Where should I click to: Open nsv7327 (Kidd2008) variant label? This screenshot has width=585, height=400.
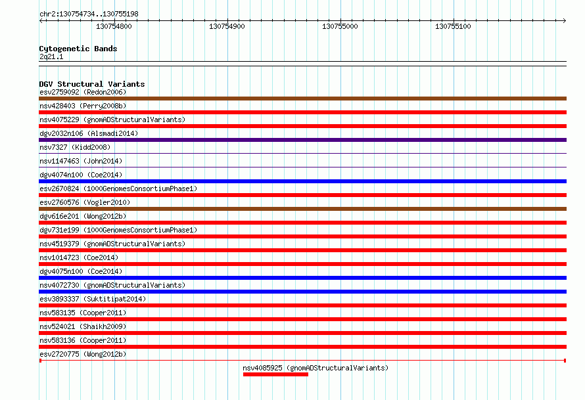pyautogui.click(x=75, y=147)
